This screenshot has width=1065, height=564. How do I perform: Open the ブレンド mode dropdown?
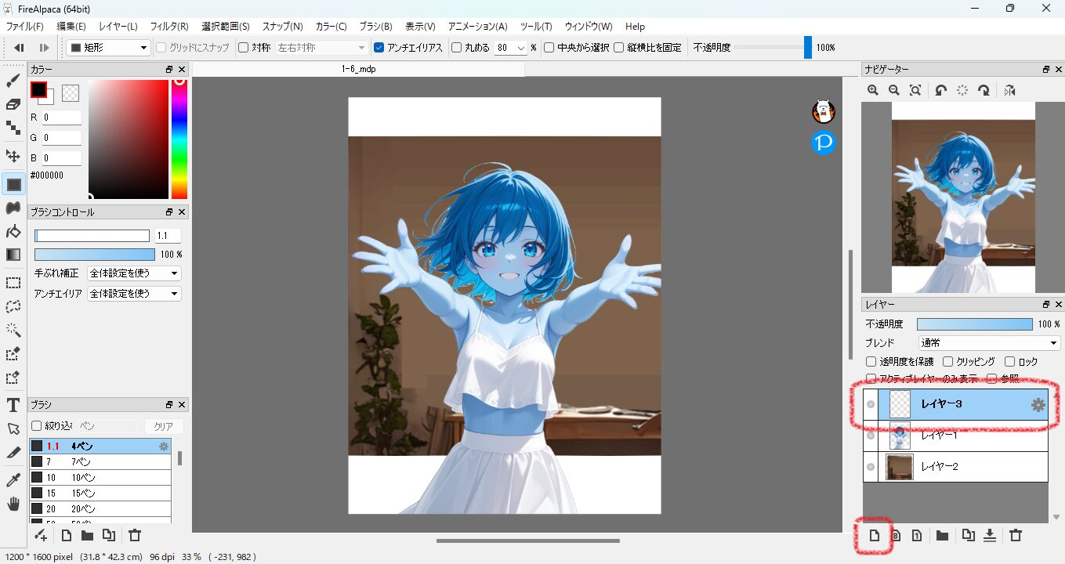(x=989, y=343)
